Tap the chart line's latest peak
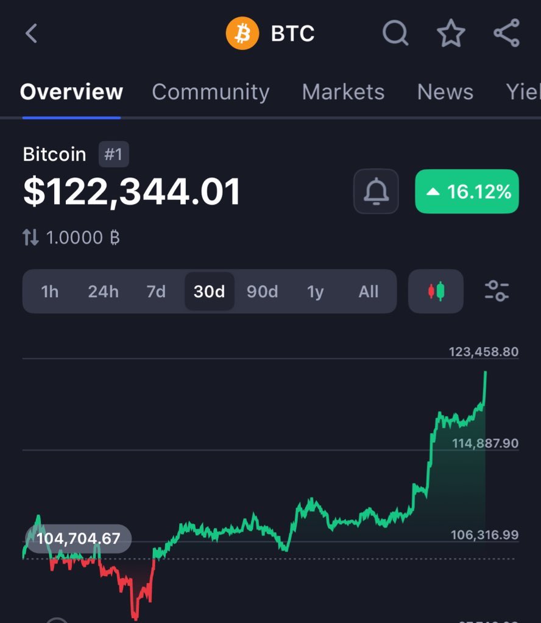 pos(486,372)
